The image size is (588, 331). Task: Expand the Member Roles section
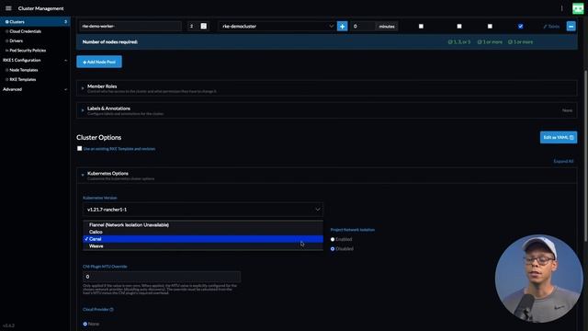(x=327, y=88)
